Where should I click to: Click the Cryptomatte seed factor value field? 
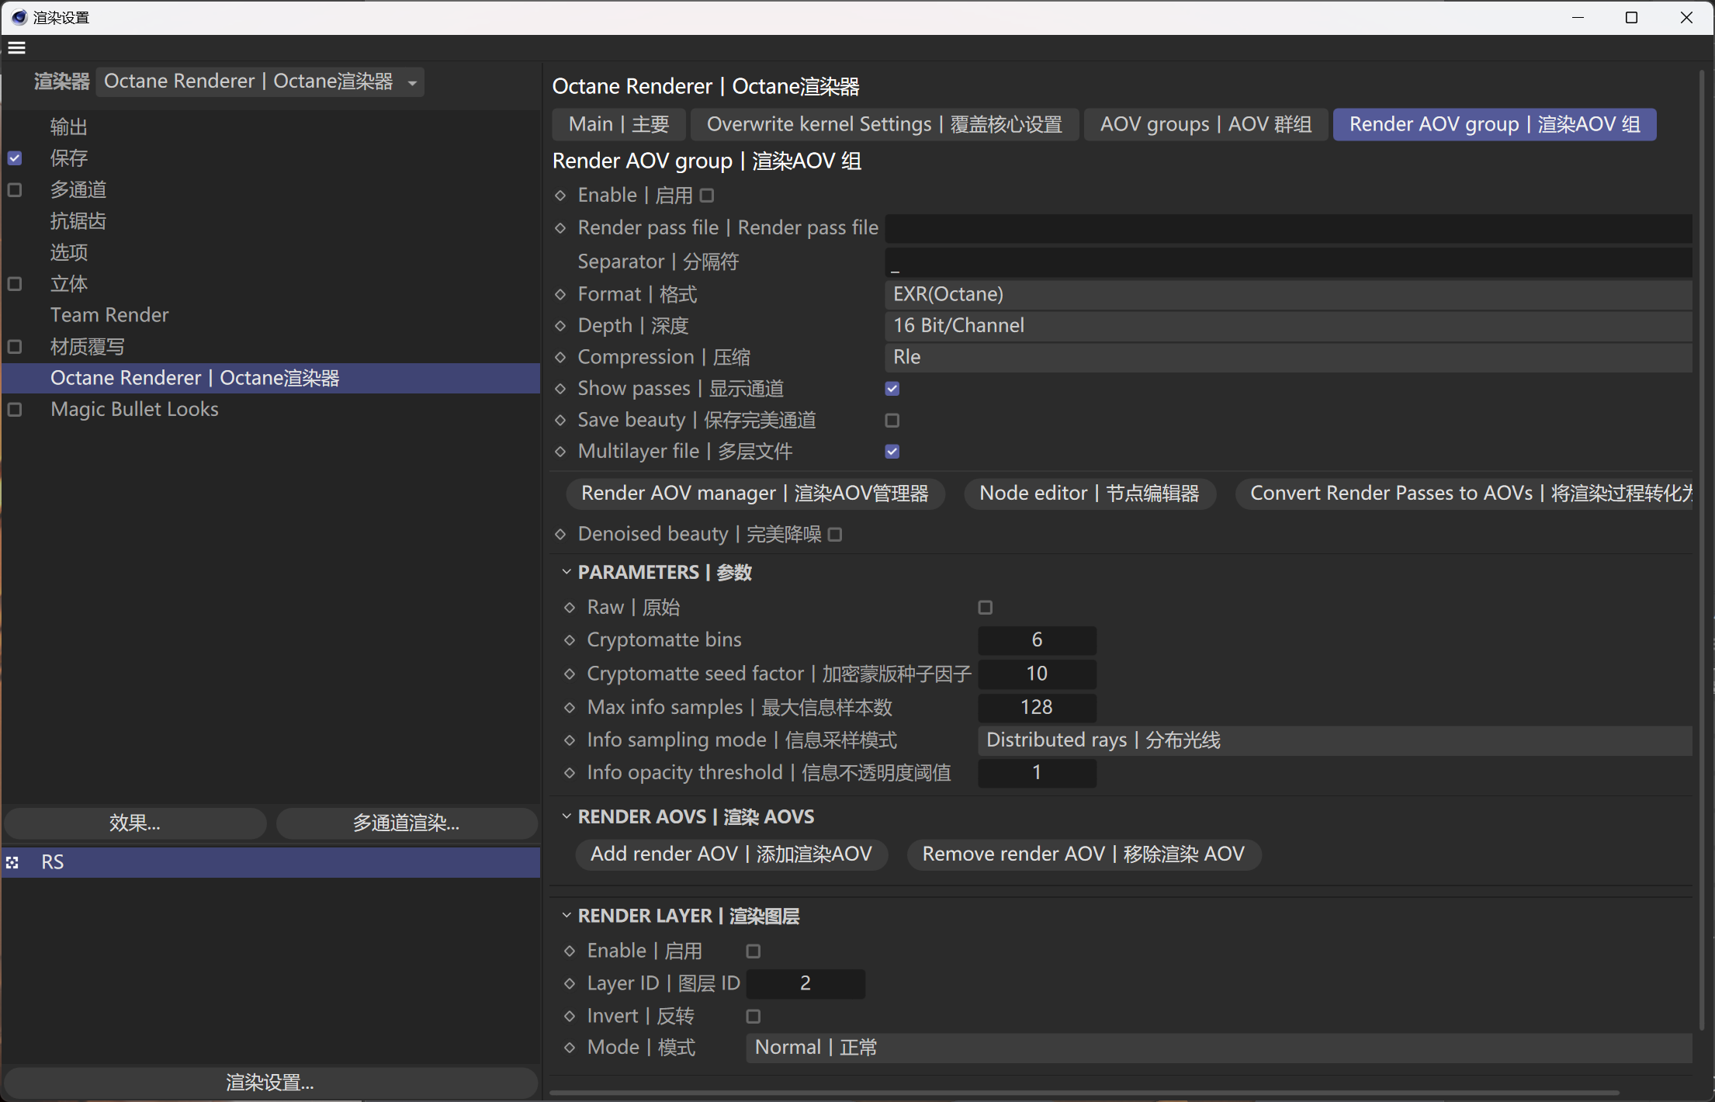pyautogui.click(x=1036, y=674)
